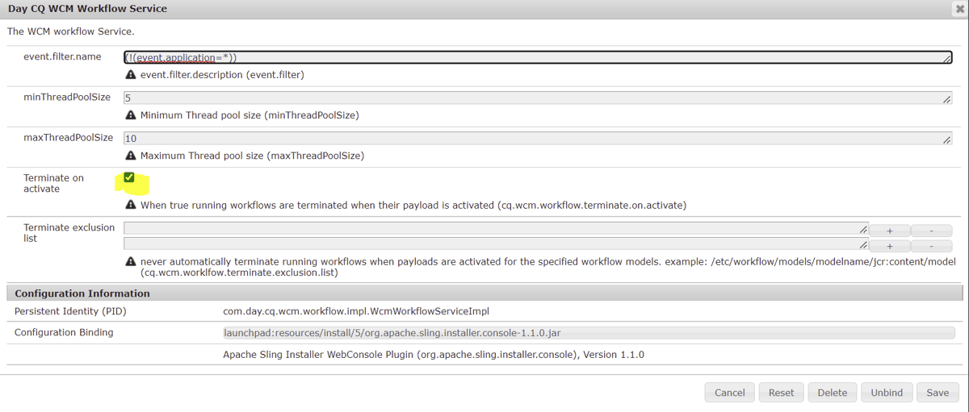Click plus button on second exclusion list row
969x412 pixels.
889,246
